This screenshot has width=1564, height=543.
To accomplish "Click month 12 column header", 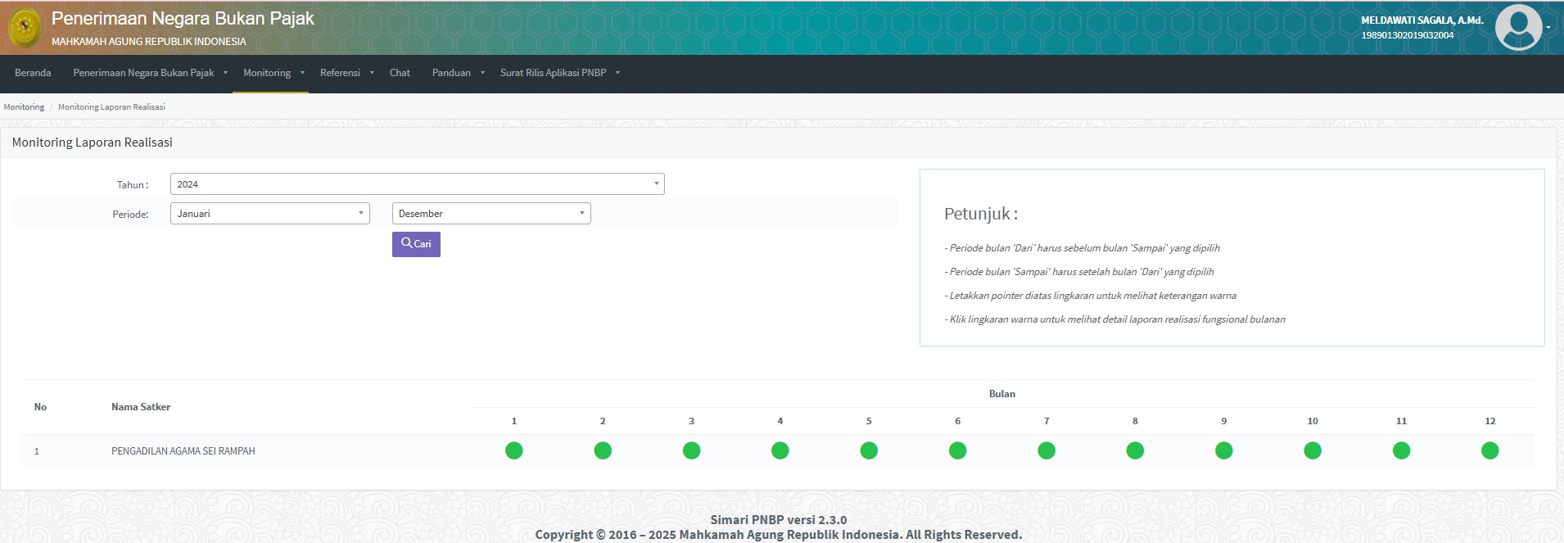I will click(1490, 421).
